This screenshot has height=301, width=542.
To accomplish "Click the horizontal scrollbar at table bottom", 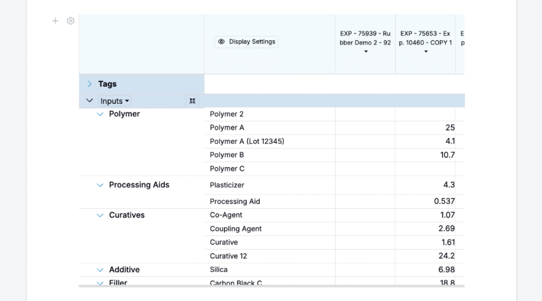I will 272,286.
